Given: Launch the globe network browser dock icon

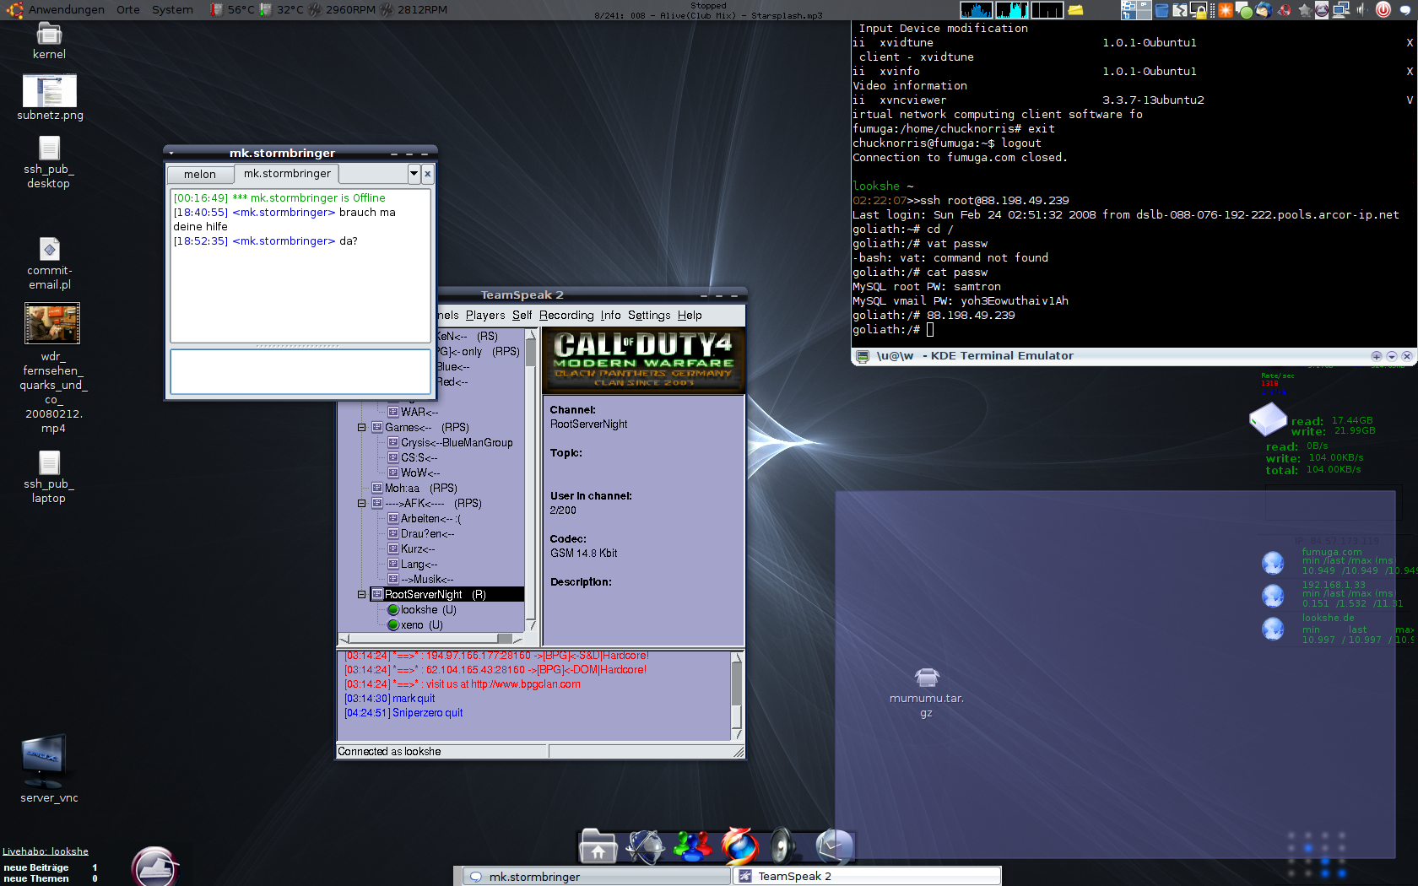Looking at the screenshot, I should pyautogui.click(x=646, y=846).
